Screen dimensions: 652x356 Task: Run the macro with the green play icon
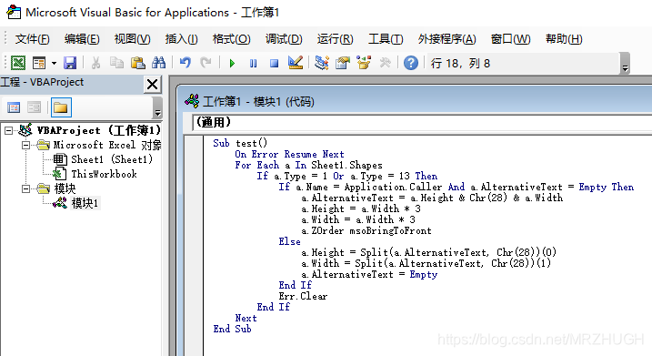[232, 64]
